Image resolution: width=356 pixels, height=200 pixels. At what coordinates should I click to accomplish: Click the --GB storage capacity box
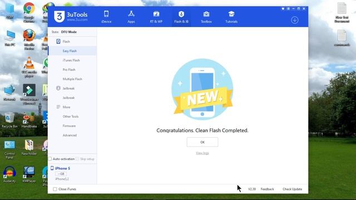61,174
